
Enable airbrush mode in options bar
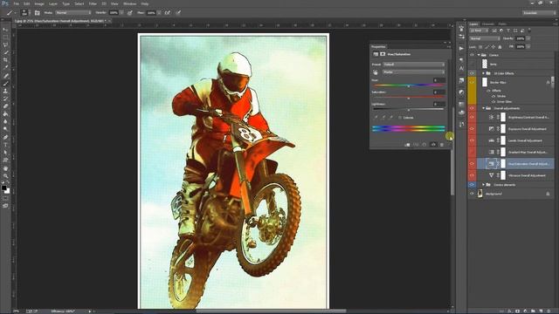(x=167, y=13)
